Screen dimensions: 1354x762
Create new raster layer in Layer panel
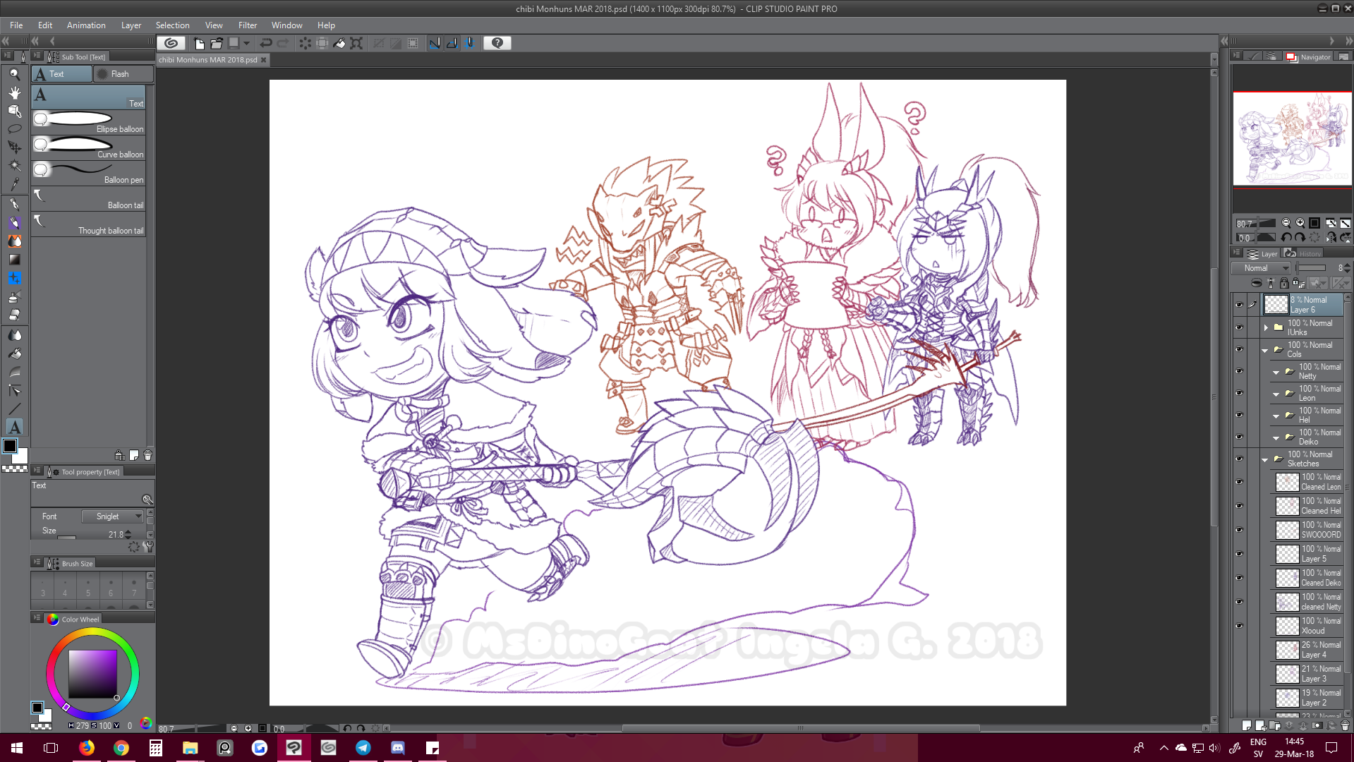pyautogui.click(x=1247, y=725)
